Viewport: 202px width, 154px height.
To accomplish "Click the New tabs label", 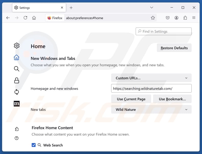I will tap(38, 110).
